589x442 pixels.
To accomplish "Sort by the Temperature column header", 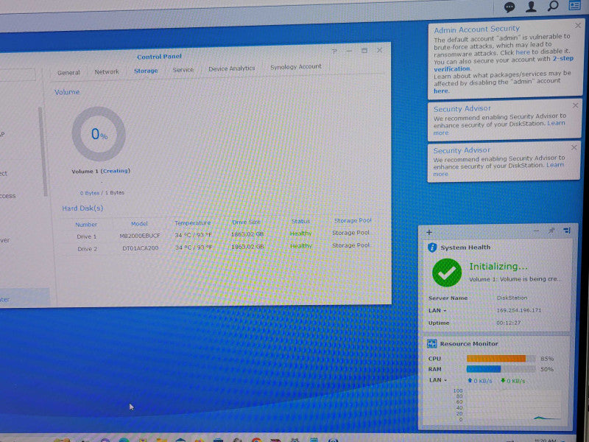I will coord(192,223).
